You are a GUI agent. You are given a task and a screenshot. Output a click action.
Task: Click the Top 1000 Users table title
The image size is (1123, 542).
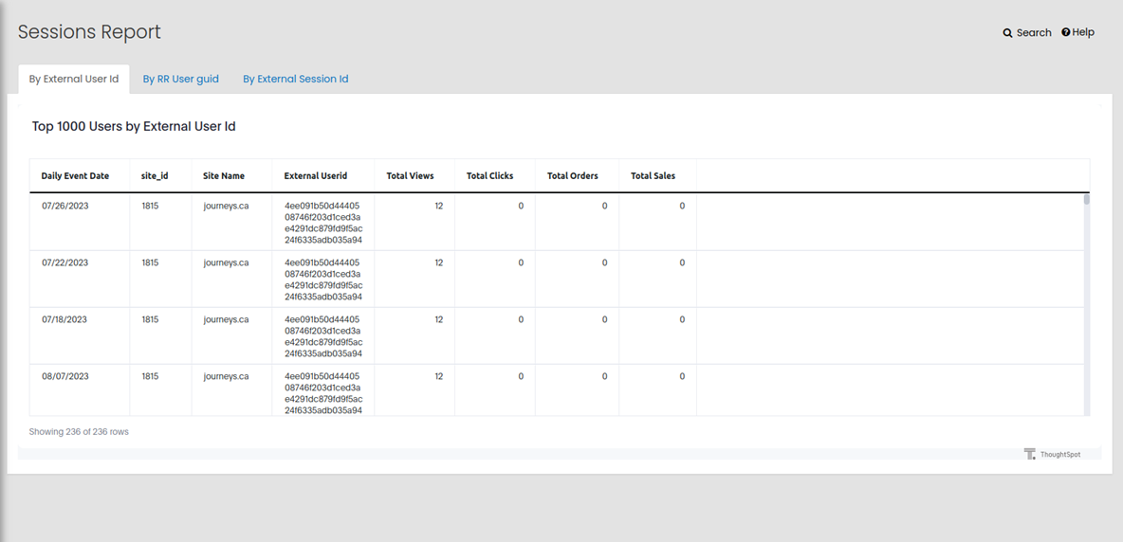134,126
